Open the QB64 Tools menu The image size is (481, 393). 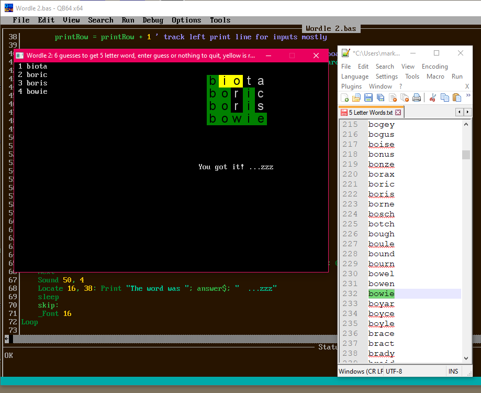pos(220,20)
